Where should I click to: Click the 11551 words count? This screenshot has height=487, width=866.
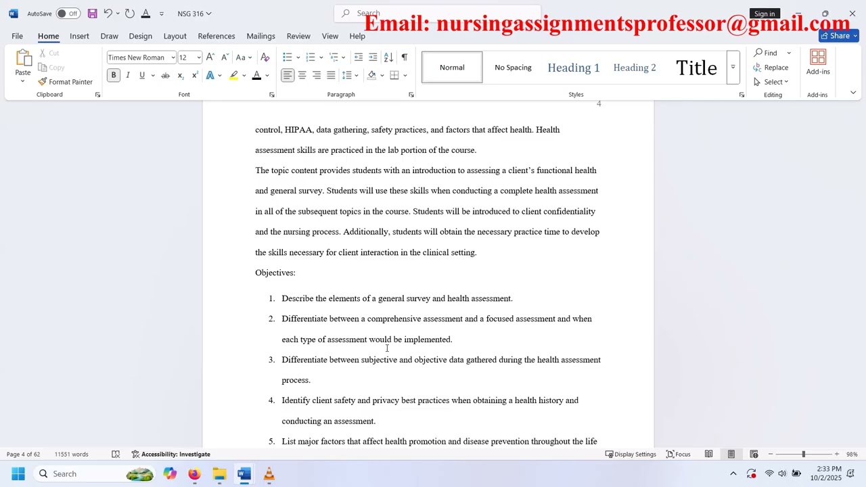click(x=71, y=455)
